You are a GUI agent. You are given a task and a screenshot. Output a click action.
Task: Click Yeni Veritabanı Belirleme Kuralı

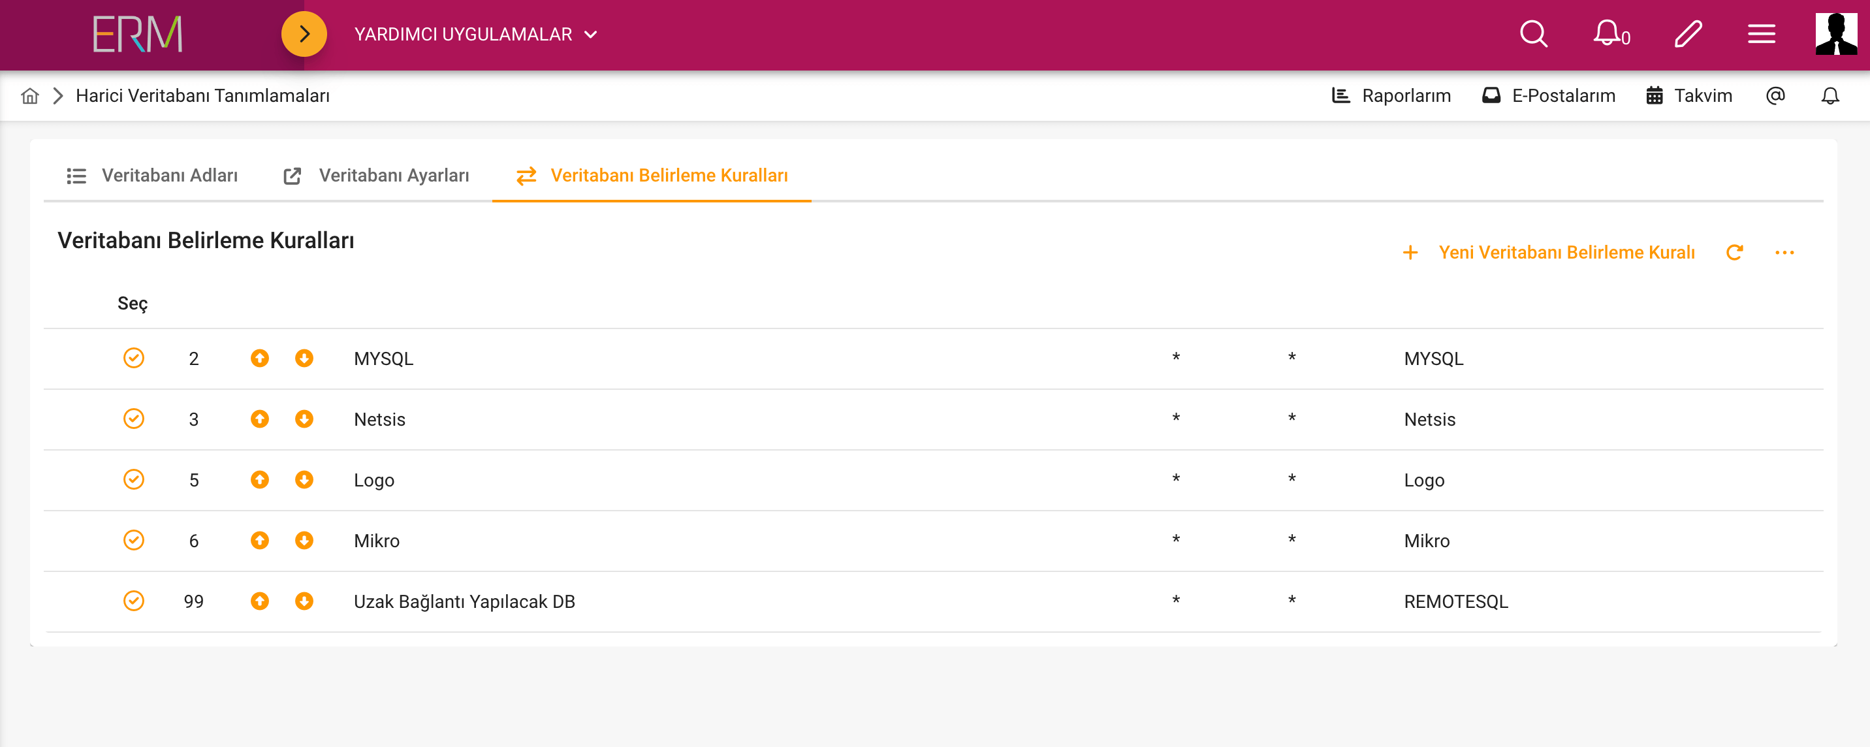click(1566, 253)
